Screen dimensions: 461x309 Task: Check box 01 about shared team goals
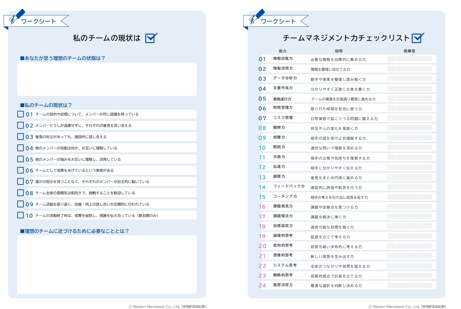20,114
